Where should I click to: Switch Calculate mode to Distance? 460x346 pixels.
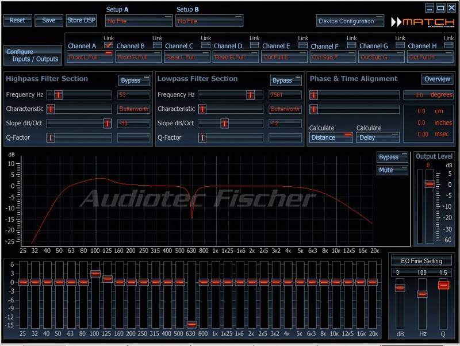(331, 137)
